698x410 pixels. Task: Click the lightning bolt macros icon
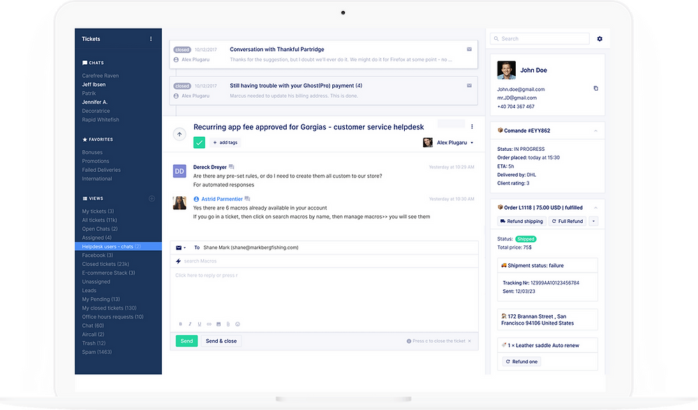coord(178,261)
